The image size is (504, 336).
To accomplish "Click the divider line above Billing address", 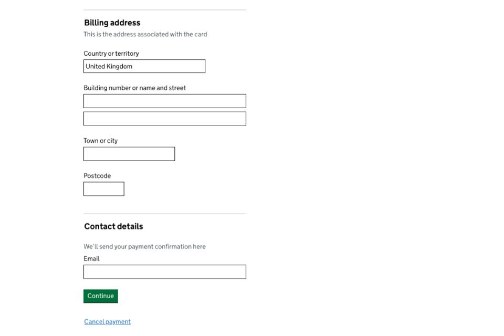I will pyautogui.click(x=164, y=10).
